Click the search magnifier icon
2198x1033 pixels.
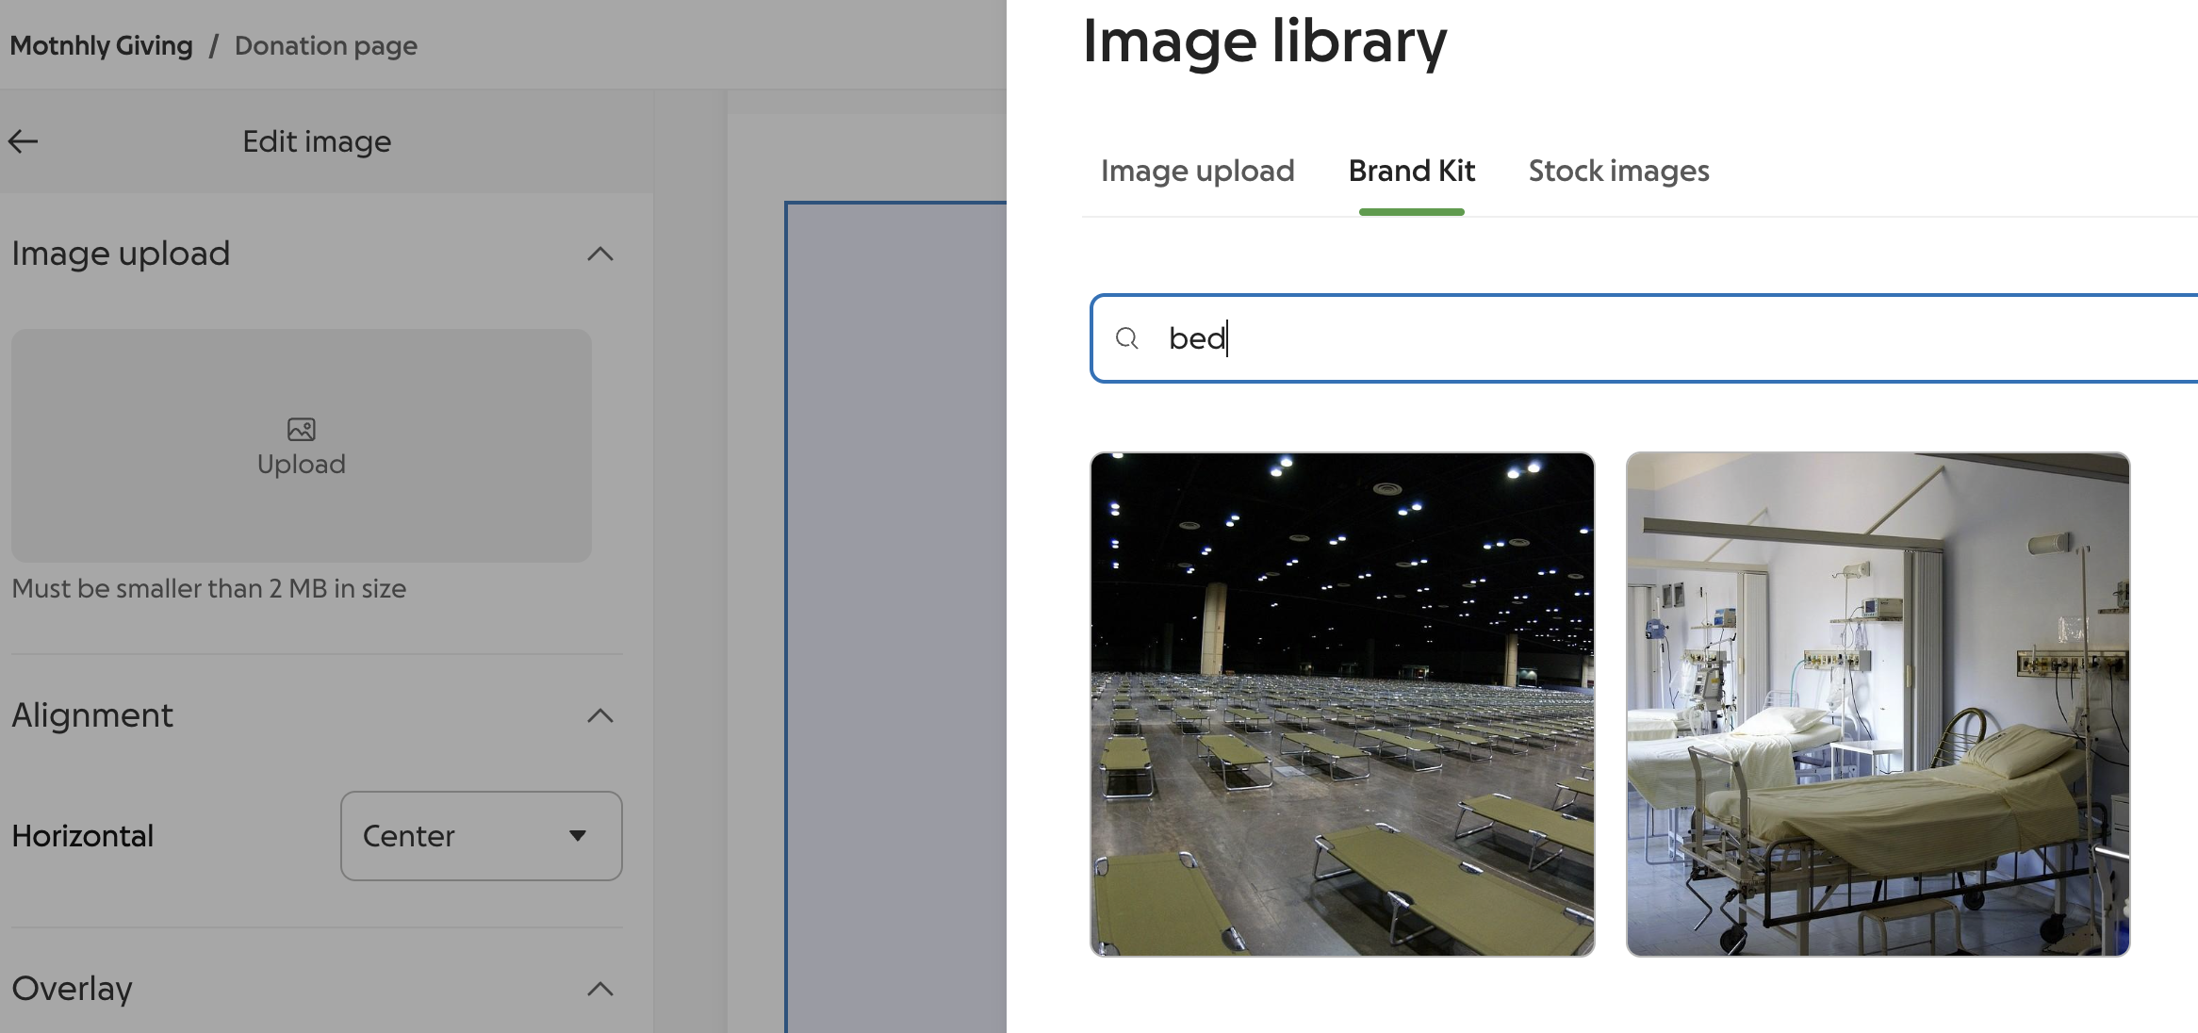(1127, 338)
